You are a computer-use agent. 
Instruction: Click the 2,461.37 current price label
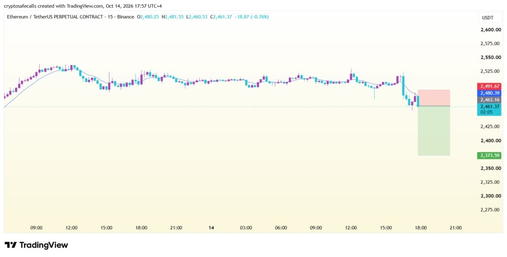(490, 107)
